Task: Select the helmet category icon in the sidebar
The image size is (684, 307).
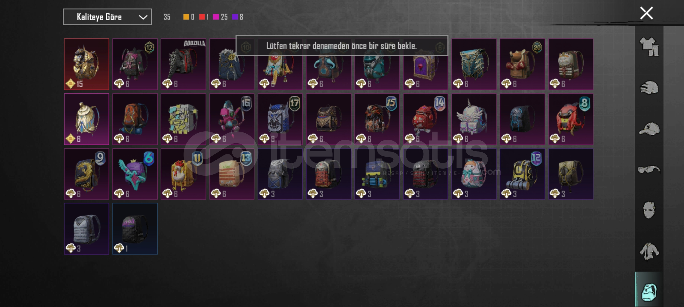Action: (x=649, y=88)
